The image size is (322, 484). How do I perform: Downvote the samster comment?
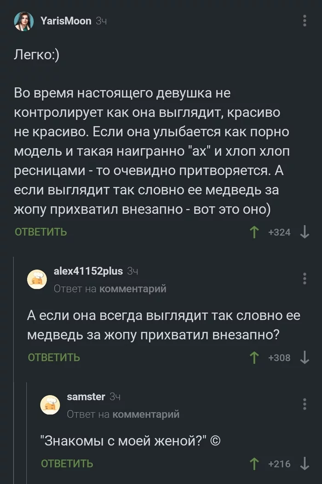point(305,464)
